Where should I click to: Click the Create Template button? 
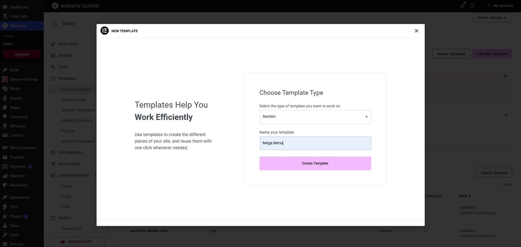315,163
